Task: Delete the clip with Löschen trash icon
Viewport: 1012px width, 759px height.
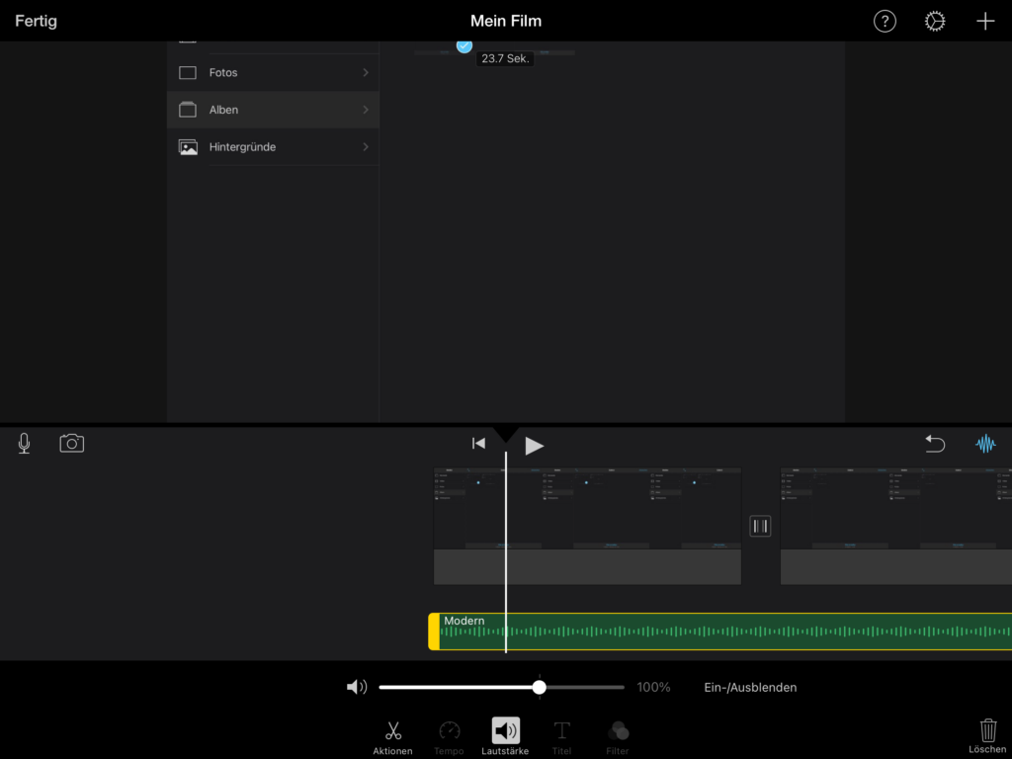Action: 987,734
